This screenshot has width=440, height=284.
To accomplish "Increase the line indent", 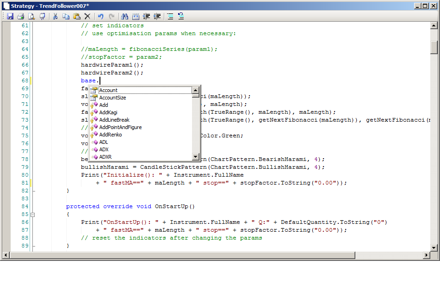I will (x=157, y=16).
